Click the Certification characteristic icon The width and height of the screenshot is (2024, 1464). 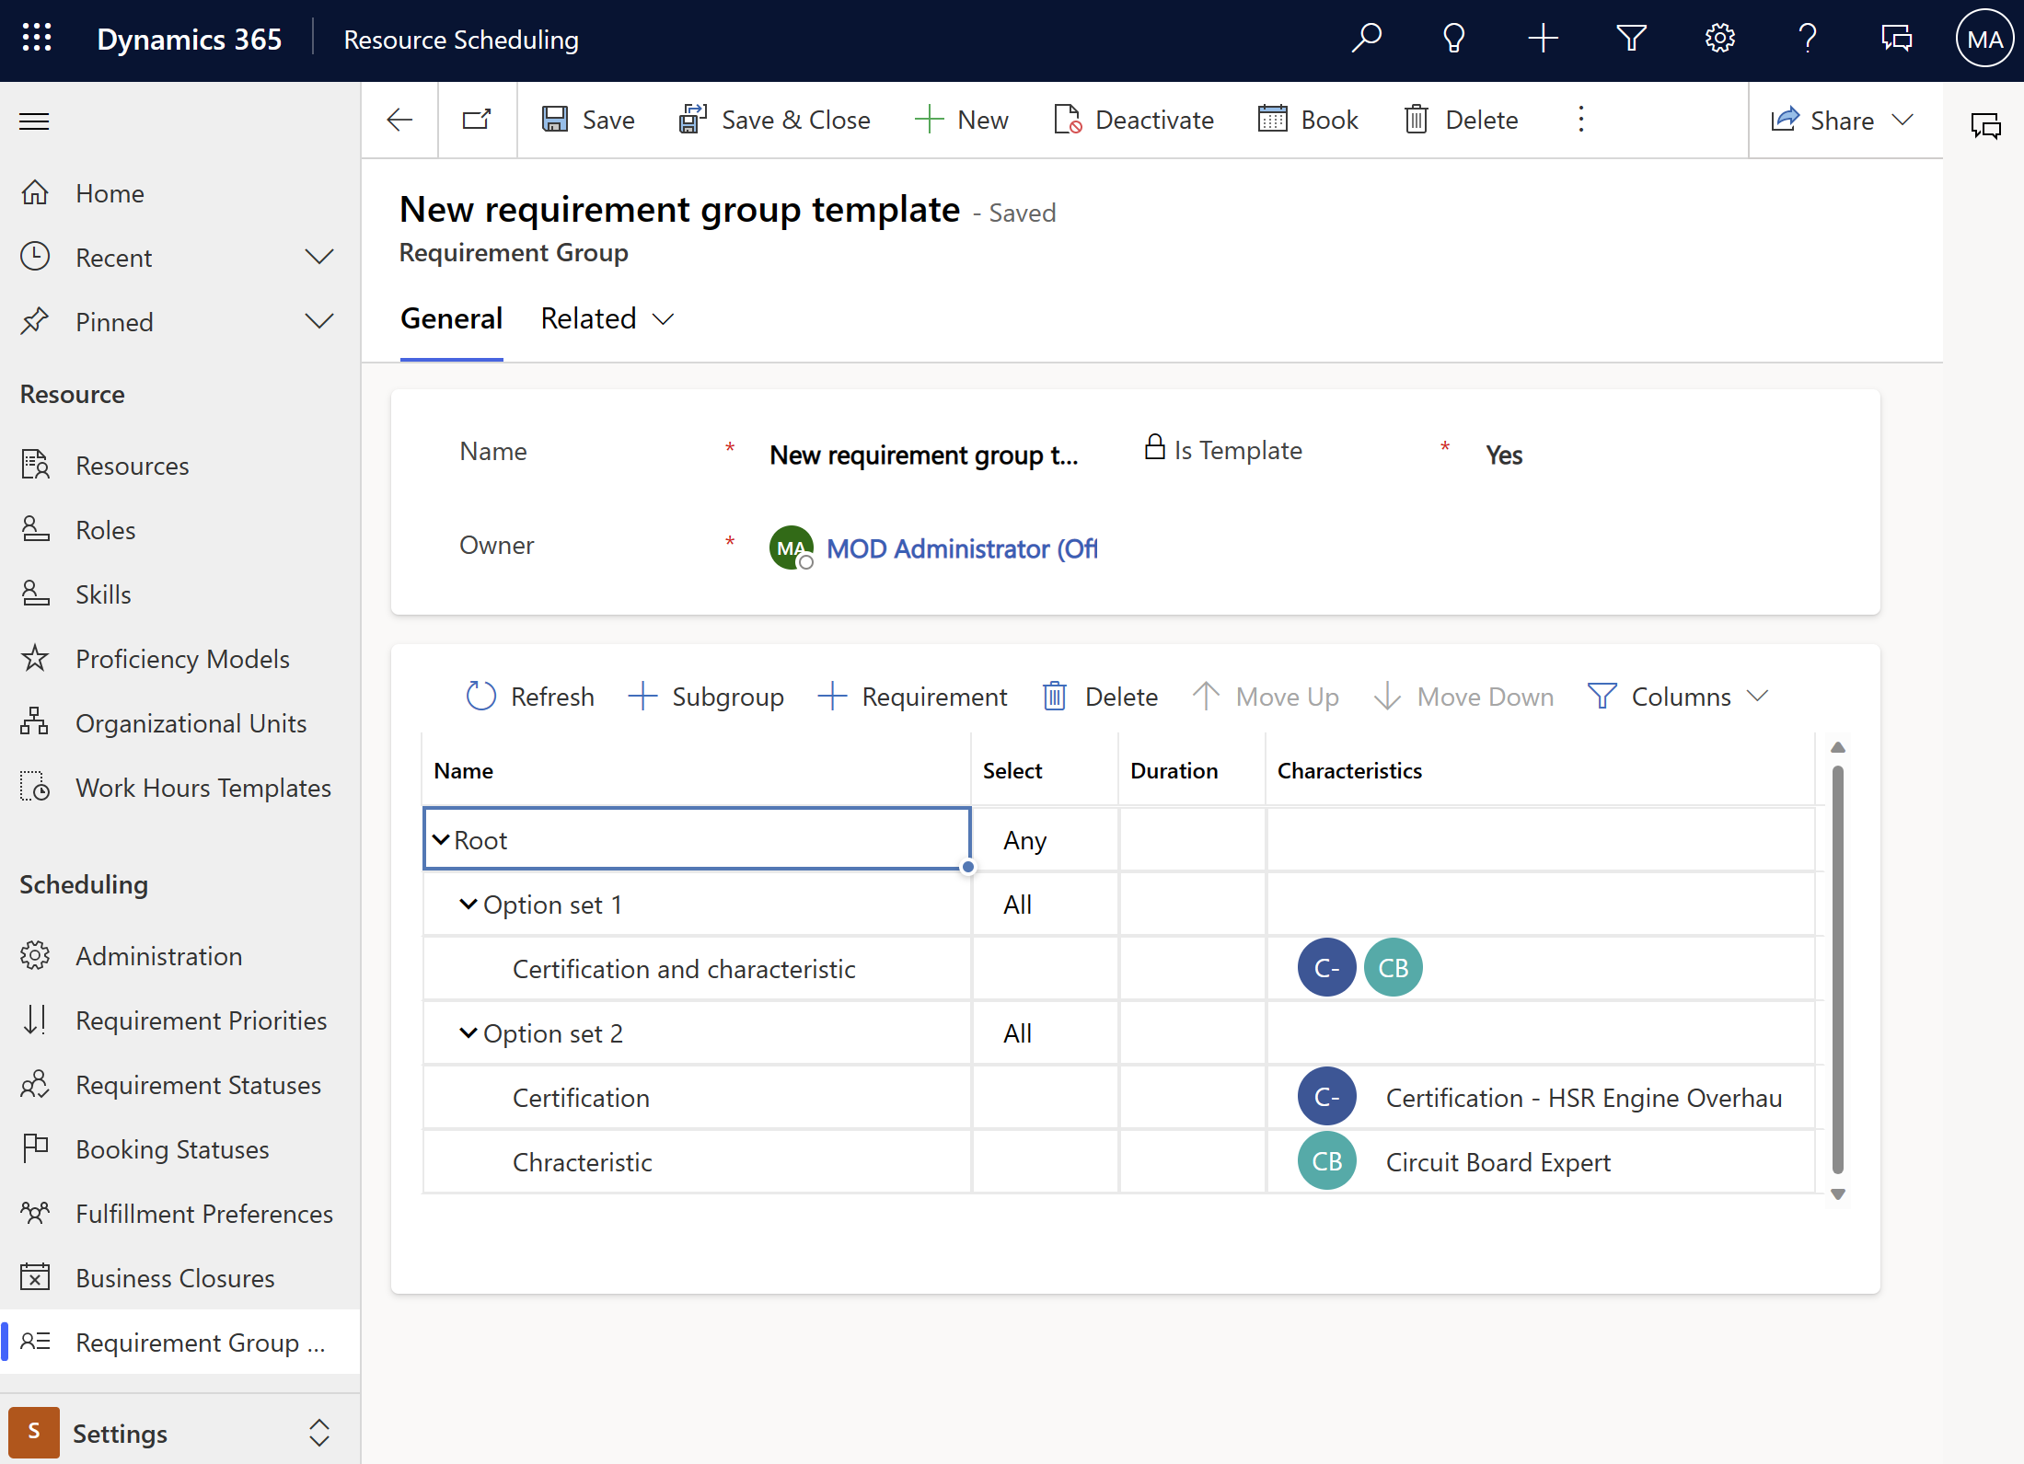(1324, 1097)
